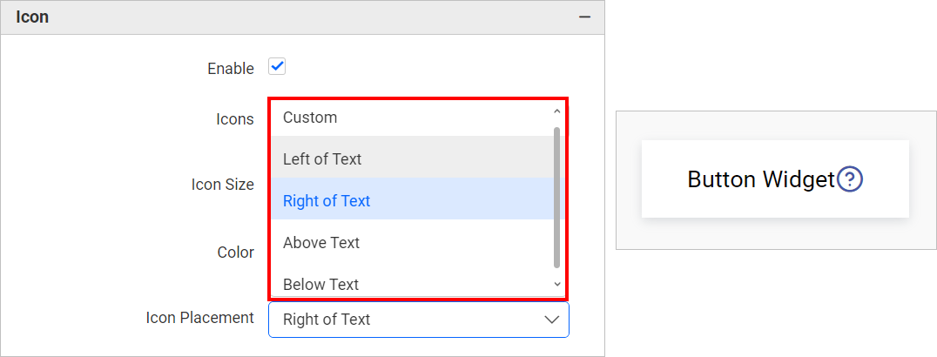
Task: Click the Enable label text
Action: tap(231, 69)
